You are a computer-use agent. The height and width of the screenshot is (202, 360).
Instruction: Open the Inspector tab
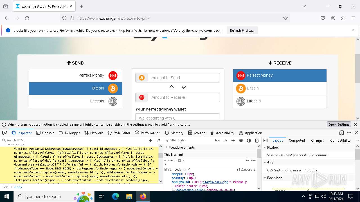pyautogui.click(x=22, y=133)
